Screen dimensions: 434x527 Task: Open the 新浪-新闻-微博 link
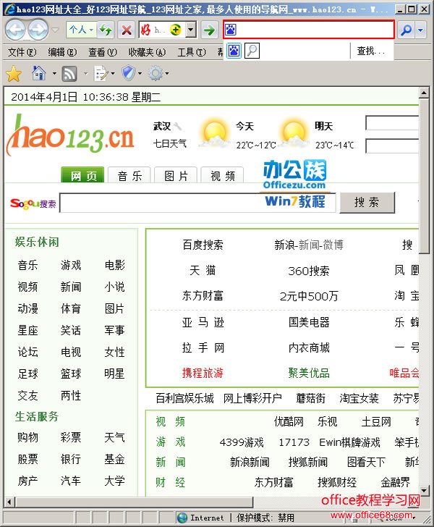click(309, 245)
